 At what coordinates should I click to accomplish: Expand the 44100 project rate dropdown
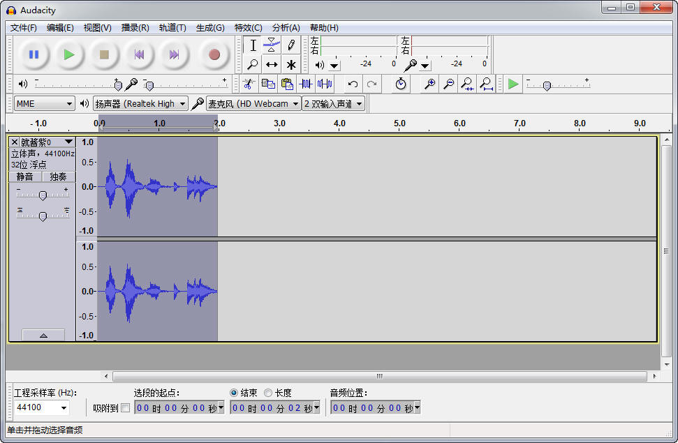point(64,408)
